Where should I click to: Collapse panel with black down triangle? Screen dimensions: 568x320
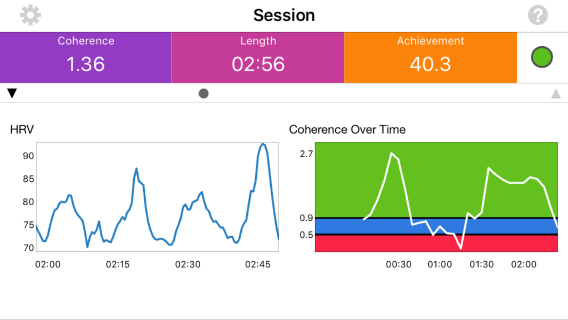(12, 93)
